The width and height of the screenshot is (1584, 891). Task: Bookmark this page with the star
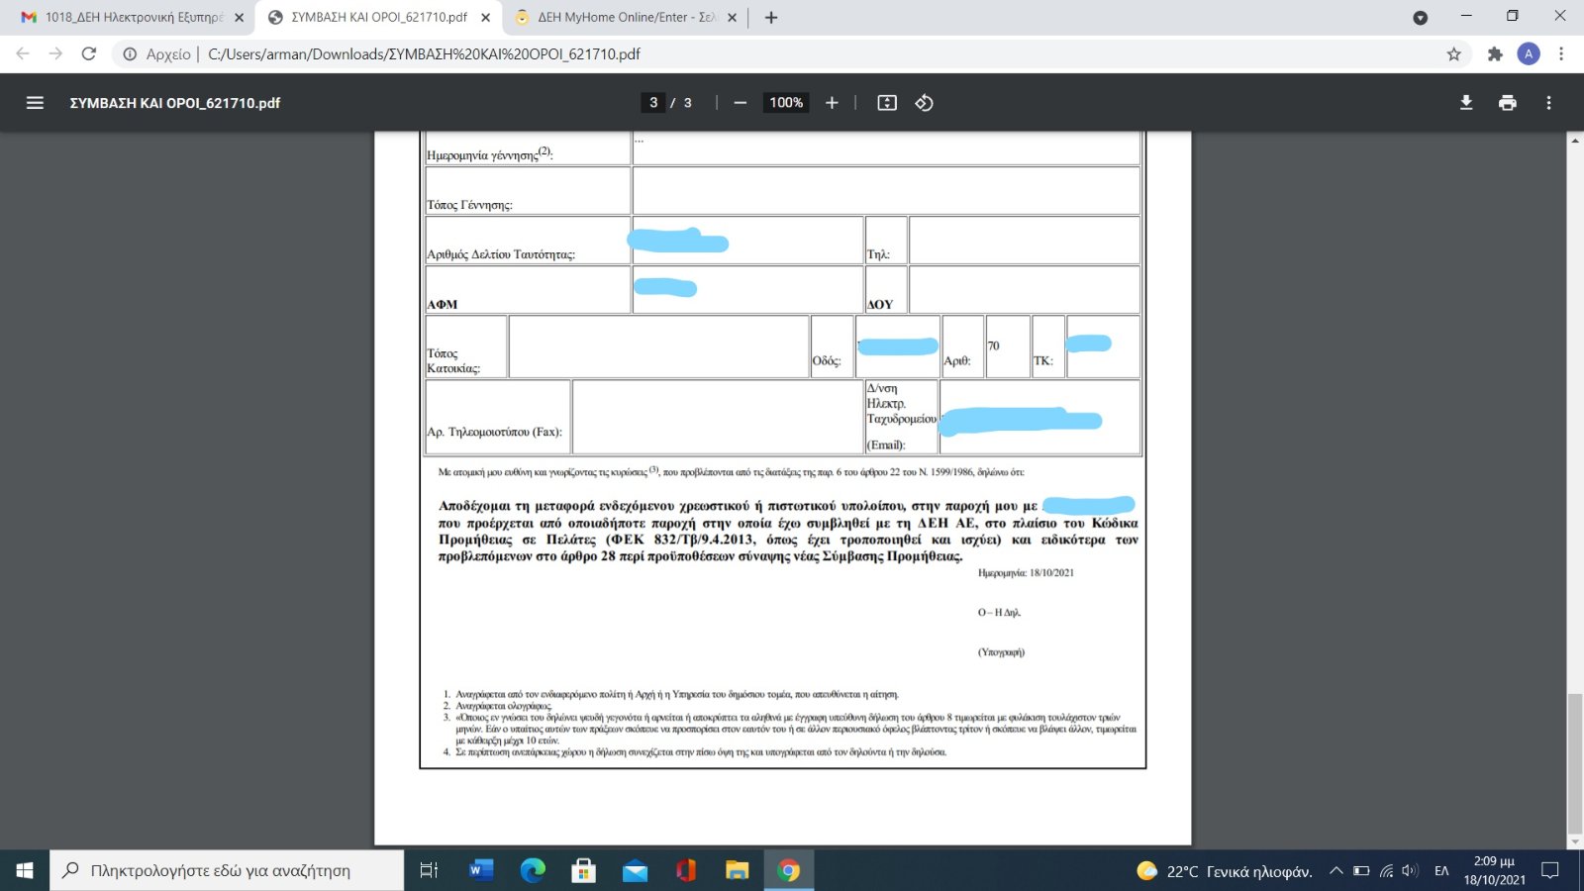coord(1453,54)
